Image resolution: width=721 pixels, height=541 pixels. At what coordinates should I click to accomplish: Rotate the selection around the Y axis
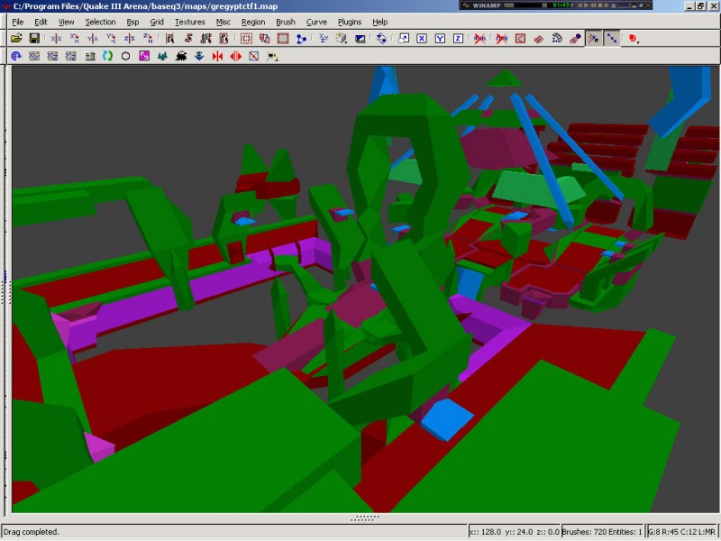coord(111,39)
